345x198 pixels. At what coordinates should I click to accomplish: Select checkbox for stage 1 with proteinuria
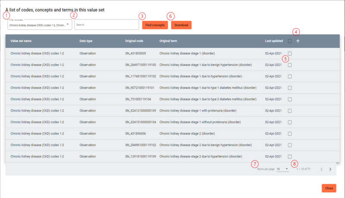tap(290, 111)
